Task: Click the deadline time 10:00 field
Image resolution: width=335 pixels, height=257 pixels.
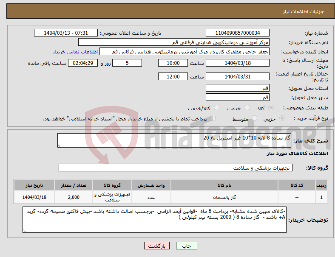Action: click(x=173, y=63)
